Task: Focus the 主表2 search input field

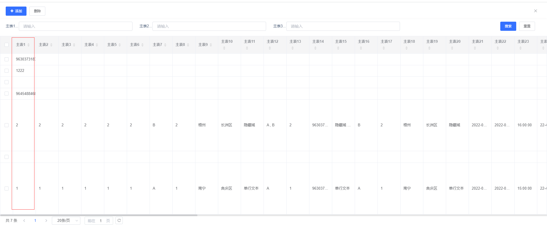Action: (x=209, y=26)
